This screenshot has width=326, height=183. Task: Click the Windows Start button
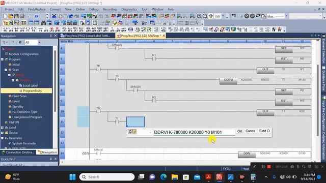tap(72, 177)
